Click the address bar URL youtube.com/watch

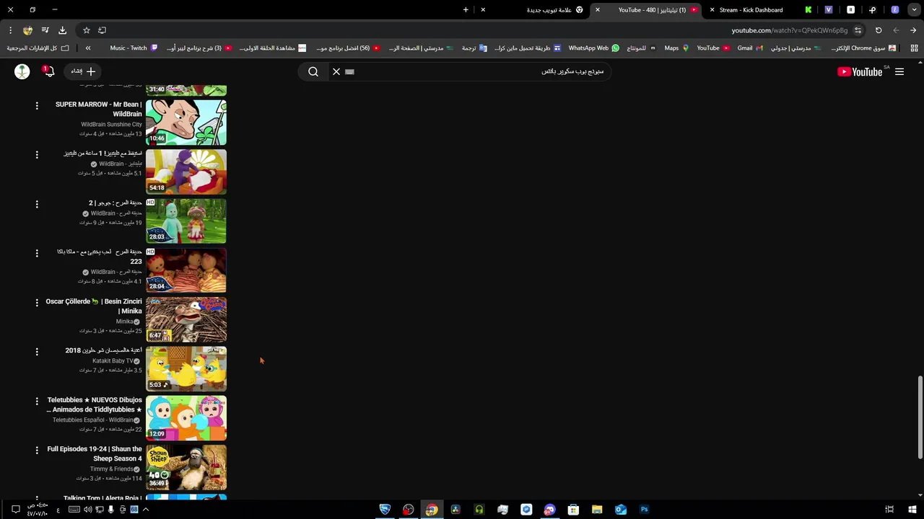(x=790, y=30)
